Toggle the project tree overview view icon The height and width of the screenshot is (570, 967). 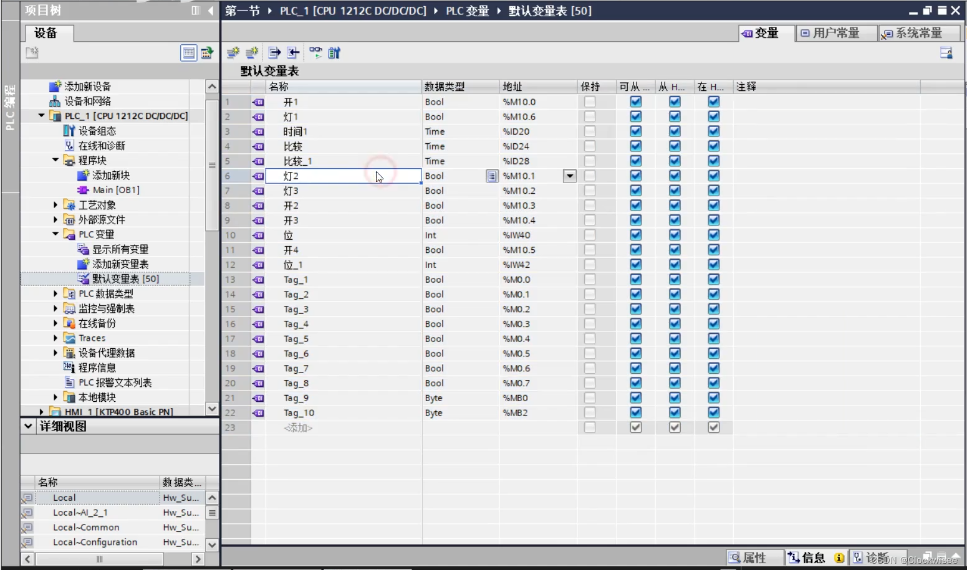[188, 53]
